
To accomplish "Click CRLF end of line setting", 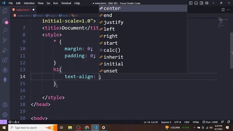I will [187, 122].
